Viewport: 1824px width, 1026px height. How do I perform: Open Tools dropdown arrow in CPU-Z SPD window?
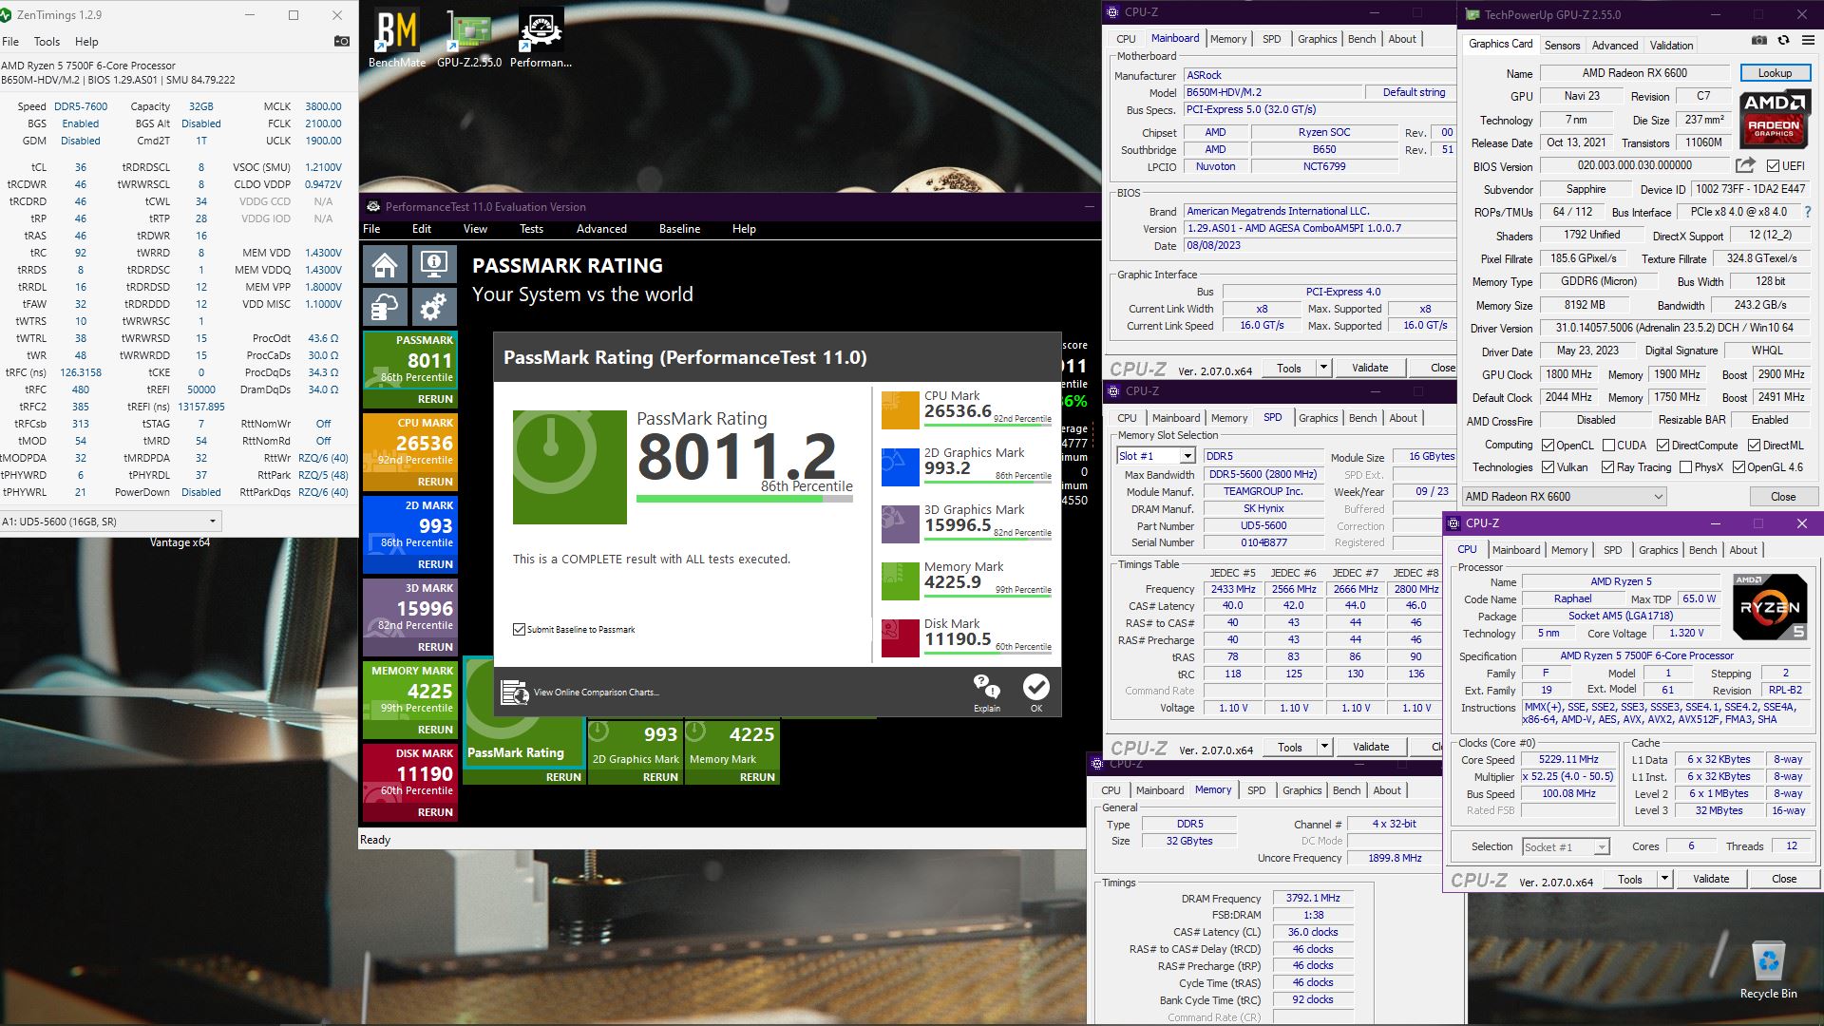coord(1323,747)
